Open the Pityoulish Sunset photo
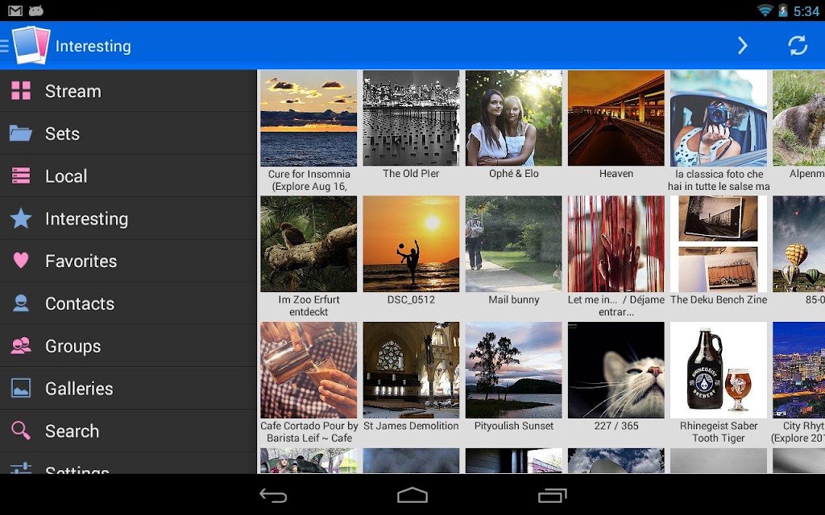Image resolution: width=825 pixels, height=515 pixels. coord(513,370)
